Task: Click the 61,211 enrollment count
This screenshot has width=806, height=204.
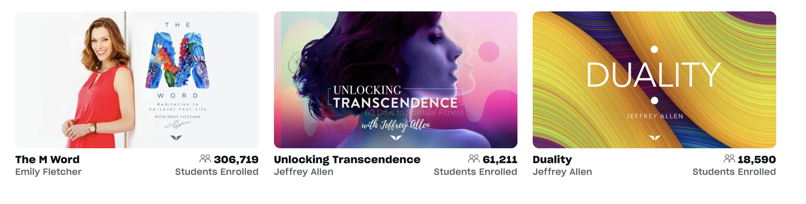Action: click(500, 159)
